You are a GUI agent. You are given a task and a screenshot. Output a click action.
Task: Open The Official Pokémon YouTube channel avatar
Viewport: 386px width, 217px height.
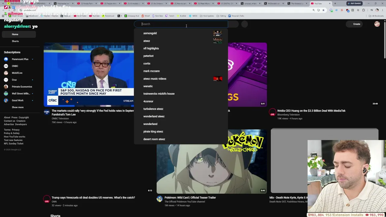coord(160,199)
